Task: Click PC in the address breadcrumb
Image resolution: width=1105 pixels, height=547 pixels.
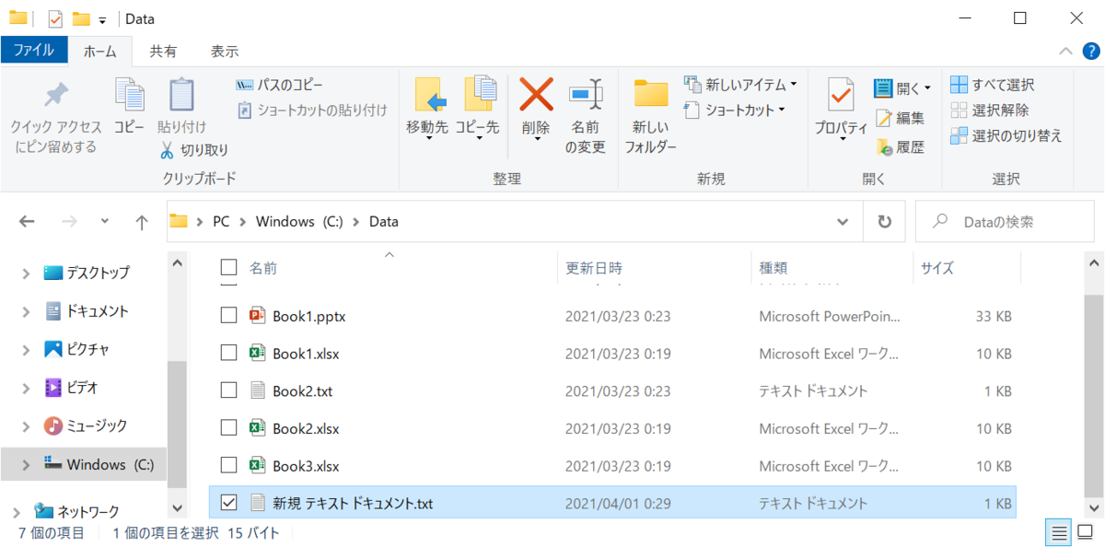Action: 221,222
